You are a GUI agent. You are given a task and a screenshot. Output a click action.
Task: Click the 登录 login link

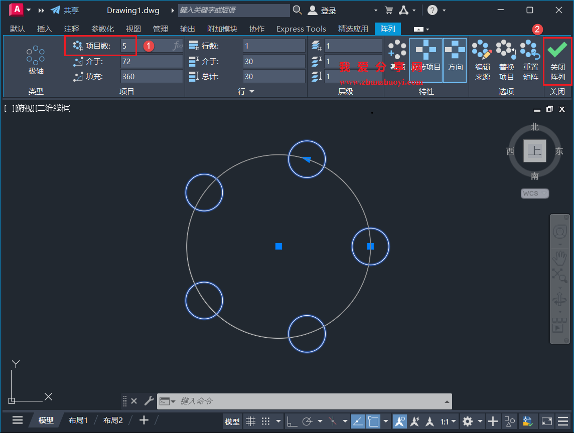tap(325, 10)
